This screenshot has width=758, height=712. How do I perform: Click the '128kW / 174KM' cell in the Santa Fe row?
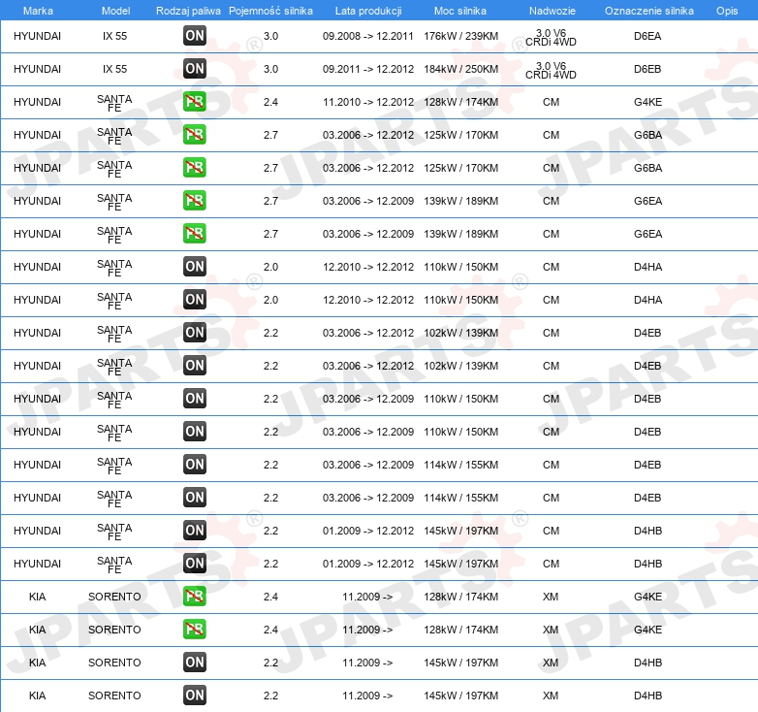(461, 102)
